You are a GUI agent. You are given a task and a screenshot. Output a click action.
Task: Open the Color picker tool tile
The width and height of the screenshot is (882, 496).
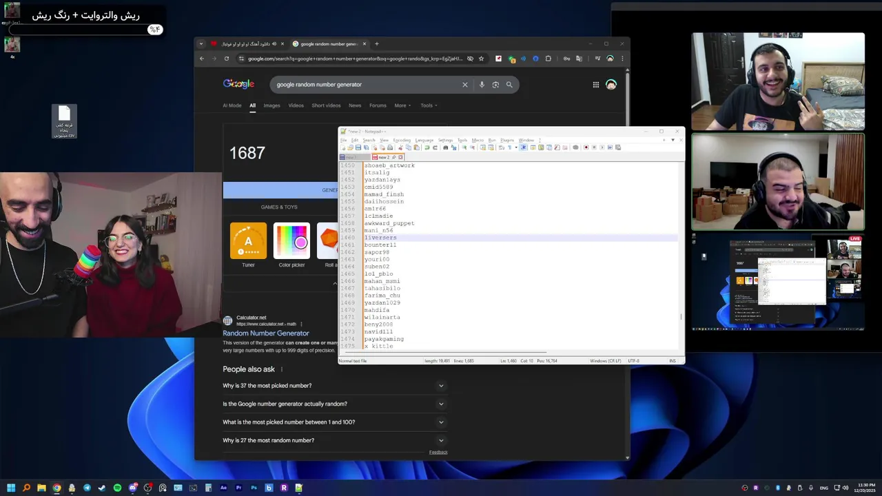pos(291,245)
